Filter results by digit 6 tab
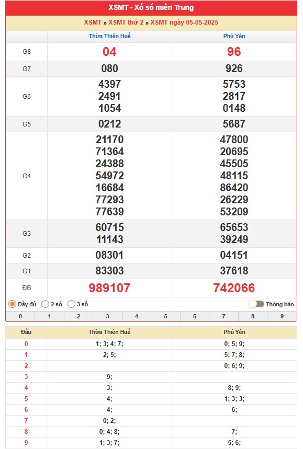 pyautogui.click(x=195, y=316)
